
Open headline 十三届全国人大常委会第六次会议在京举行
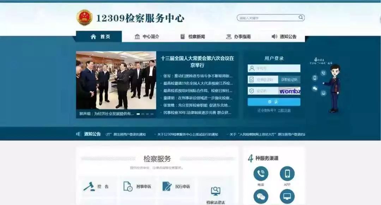pos(197,62)
